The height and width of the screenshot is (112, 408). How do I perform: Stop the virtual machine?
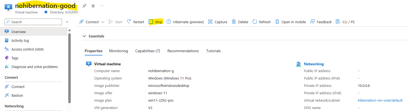[x=155, y=22]
